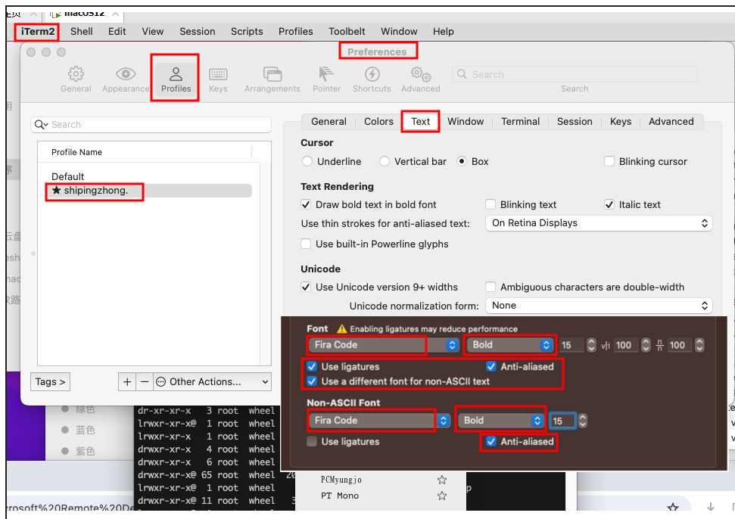Click the font size 15 field

click(x=571, y=345)
